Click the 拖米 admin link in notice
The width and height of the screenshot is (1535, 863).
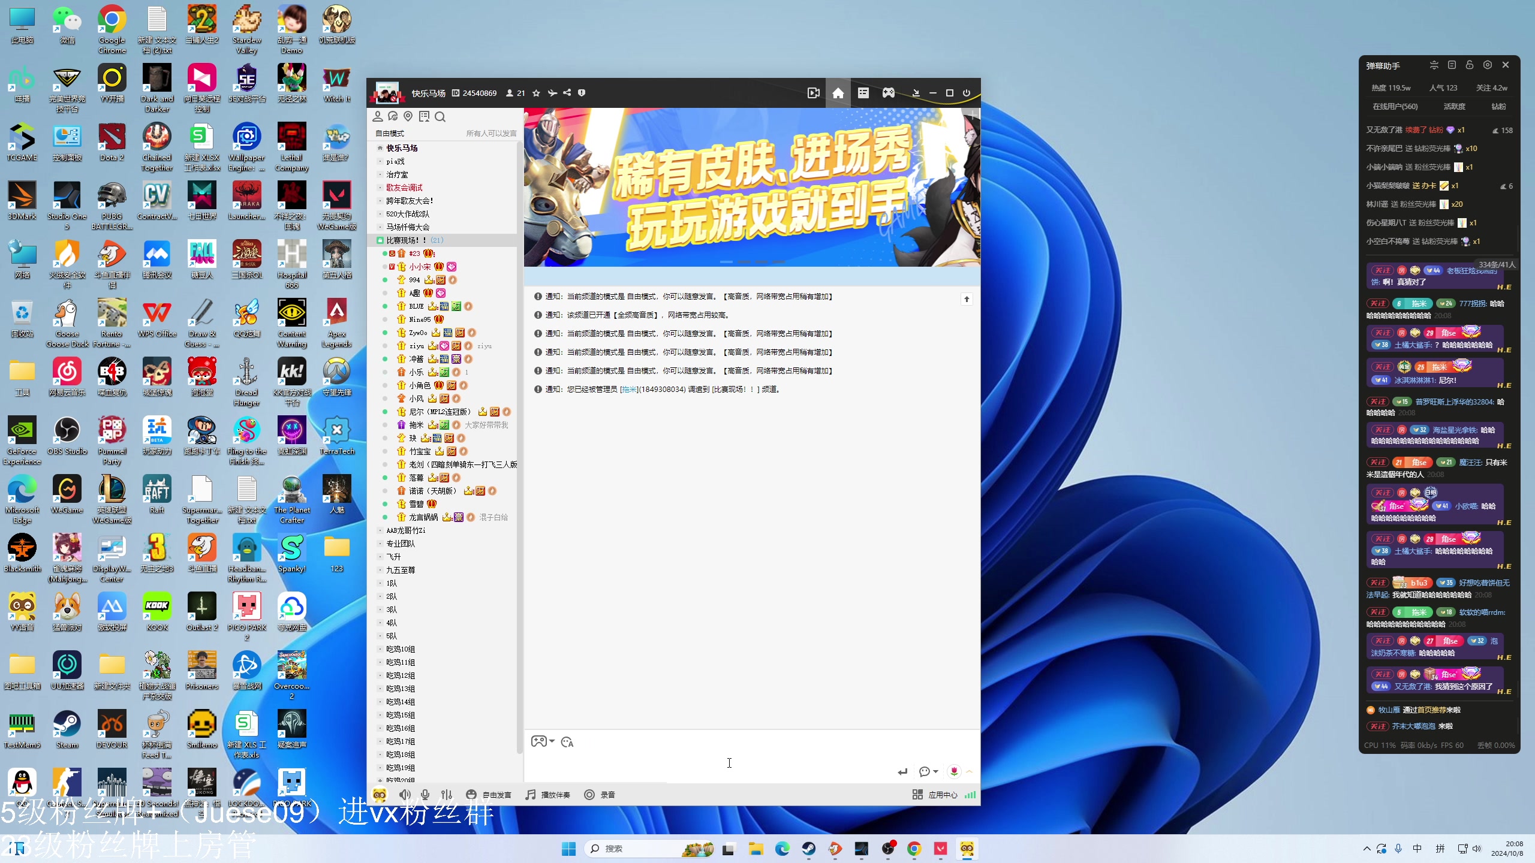click(630, 389)
